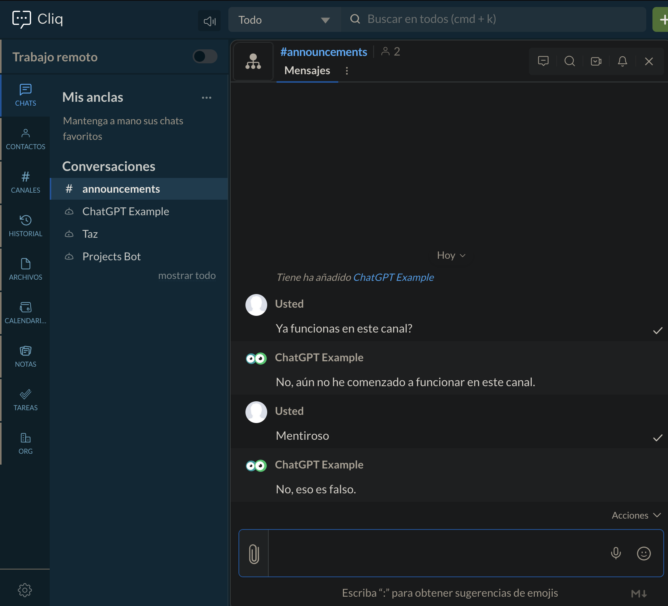The image size is (668, 606).
Task: Open channel notification preferences via the bell icon
Action: [622, 61]
